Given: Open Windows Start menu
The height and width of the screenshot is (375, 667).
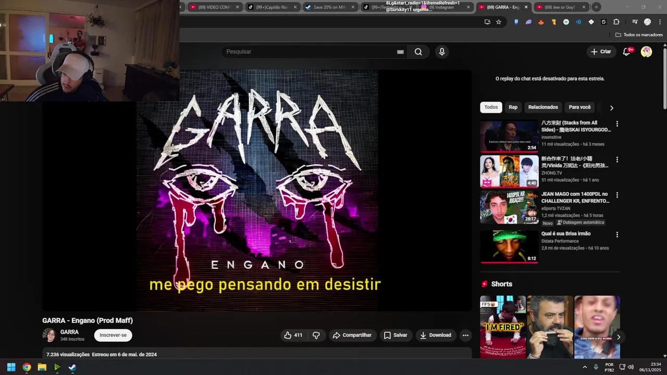Looking at the screenshot, I should [11, 367].
